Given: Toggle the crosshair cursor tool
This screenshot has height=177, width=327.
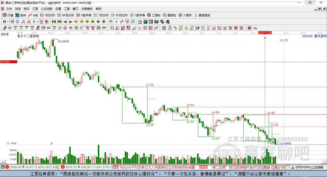Looking at the screenshot, I should click(116, 22).
